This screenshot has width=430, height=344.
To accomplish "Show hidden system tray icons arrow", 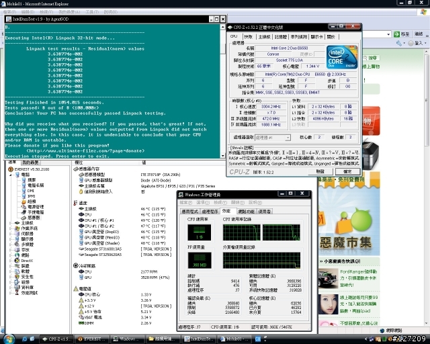I will click(365, 339).
